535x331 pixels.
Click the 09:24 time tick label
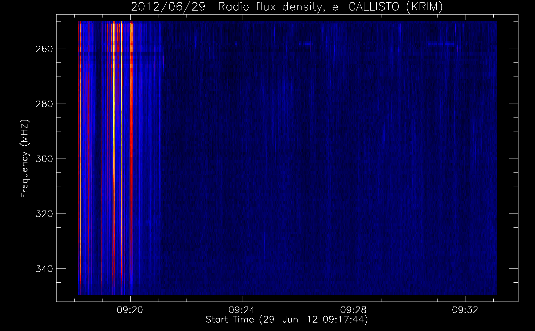(242, 310)
